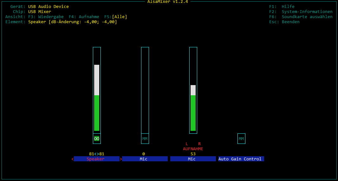Screen dimensions: 338x181
Task: Switch to F3 Wiedergabe view
Action: [46, 17]
